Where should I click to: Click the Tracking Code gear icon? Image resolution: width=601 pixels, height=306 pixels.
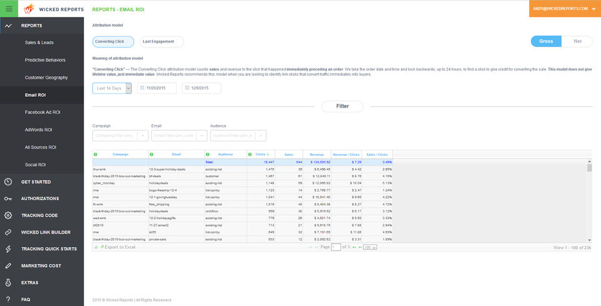coord(8,215)
